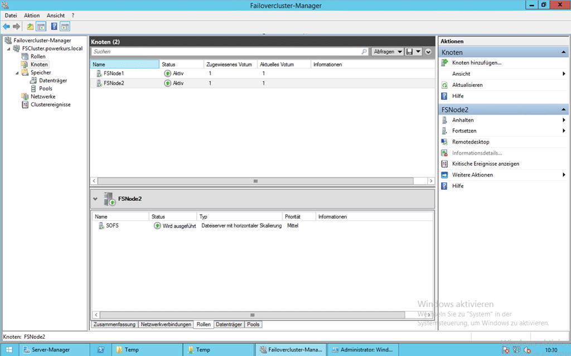Select Datenträger in the tree

coord(53,81)
